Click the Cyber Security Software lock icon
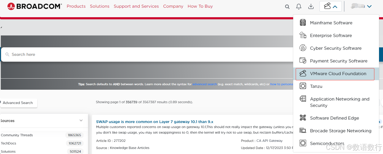Image resolution: width=383 pixels, height=154 pixels. [x=303, y=48]
